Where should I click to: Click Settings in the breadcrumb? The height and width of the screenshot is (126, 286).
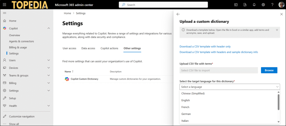(x=81, y=13)
